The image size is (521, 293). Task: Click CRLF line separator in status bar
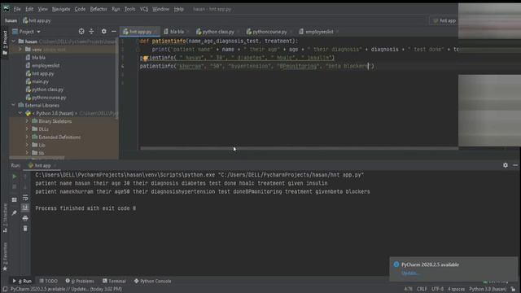coord(422,289)
